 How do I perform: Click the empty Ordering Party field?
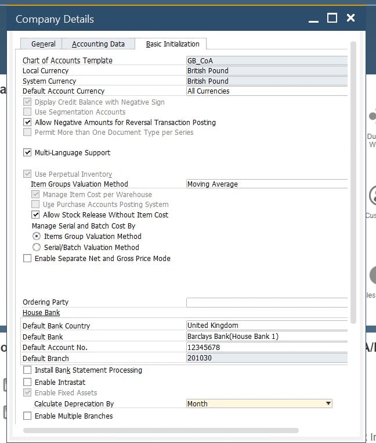click(266, 302)
